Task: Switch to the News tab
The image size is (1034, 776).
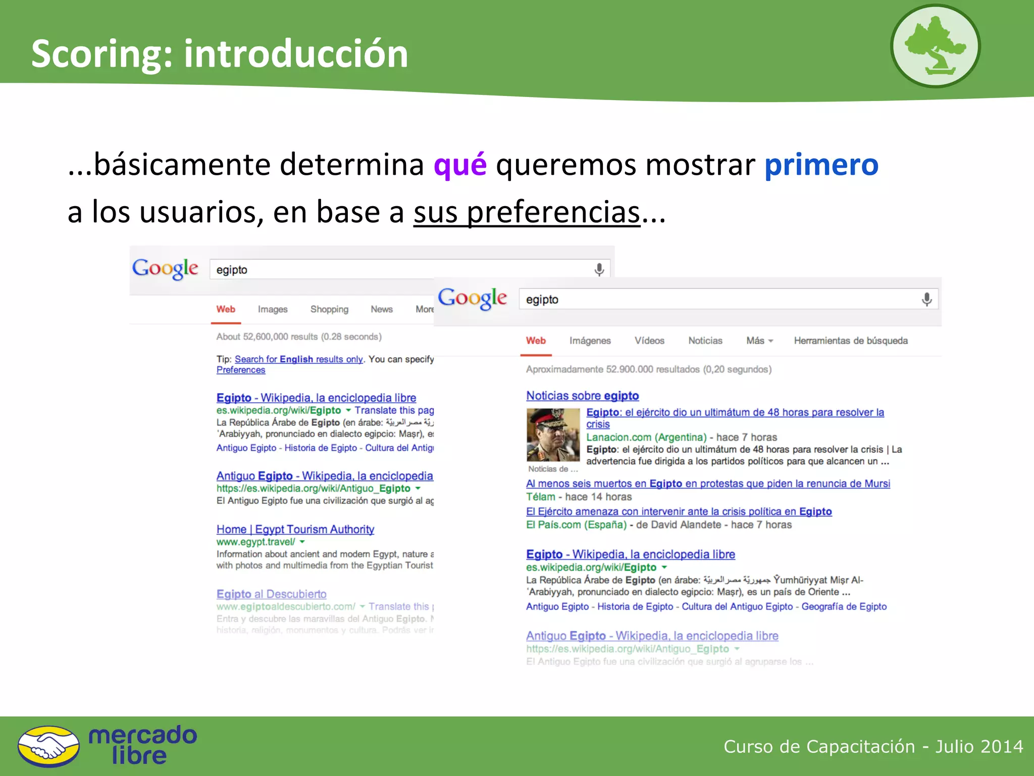Action: [x=382, y=309]
